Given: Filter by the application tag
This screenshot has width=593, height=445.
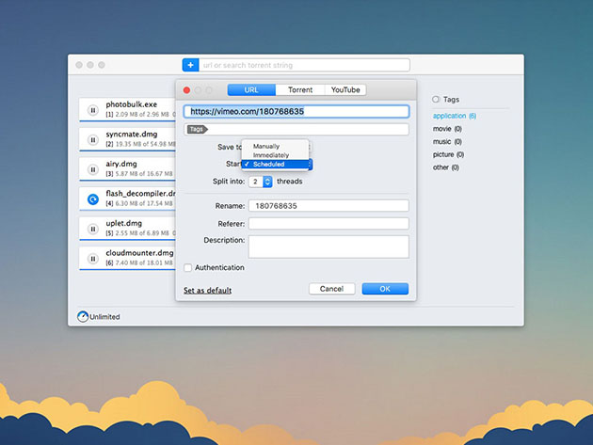Looking at the screenshot, I should [x=454, y=116].
